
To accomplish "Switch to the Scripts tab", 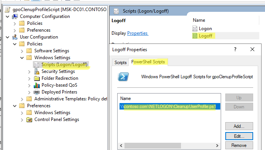I will (121, 63).
